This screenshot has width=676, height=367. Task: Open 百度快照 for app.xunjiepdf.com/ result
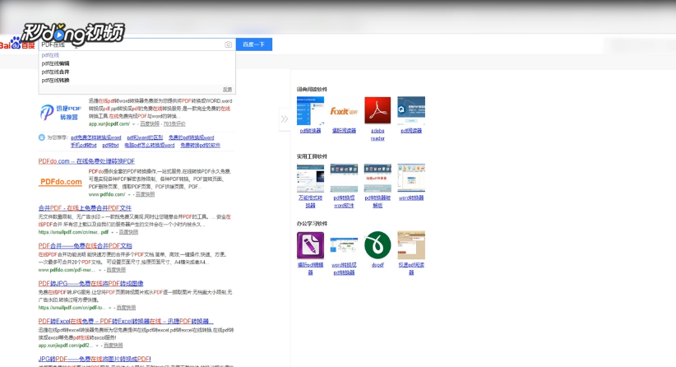[150, 123]
